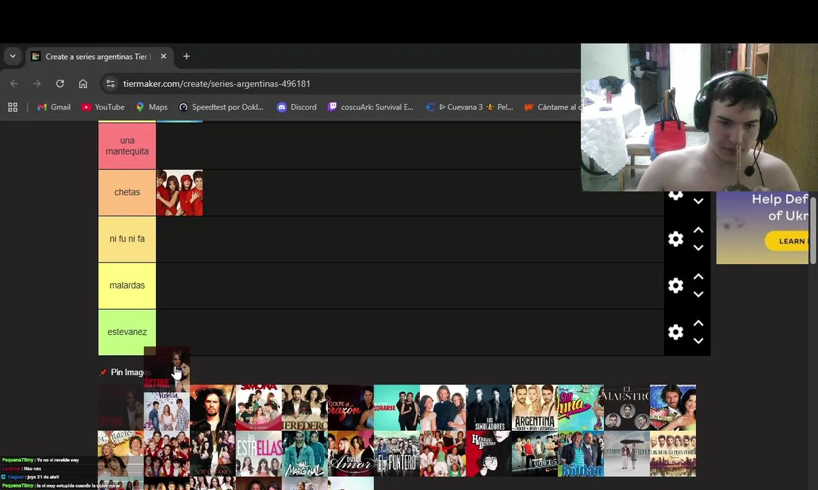Open a new tab with plus icon
This screenshot has height=490, width=818.
click(x=186, y=56)
